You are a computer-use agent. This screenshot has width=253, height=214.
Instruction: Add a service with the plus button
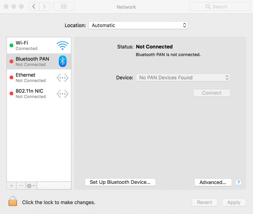coord(11,186)
